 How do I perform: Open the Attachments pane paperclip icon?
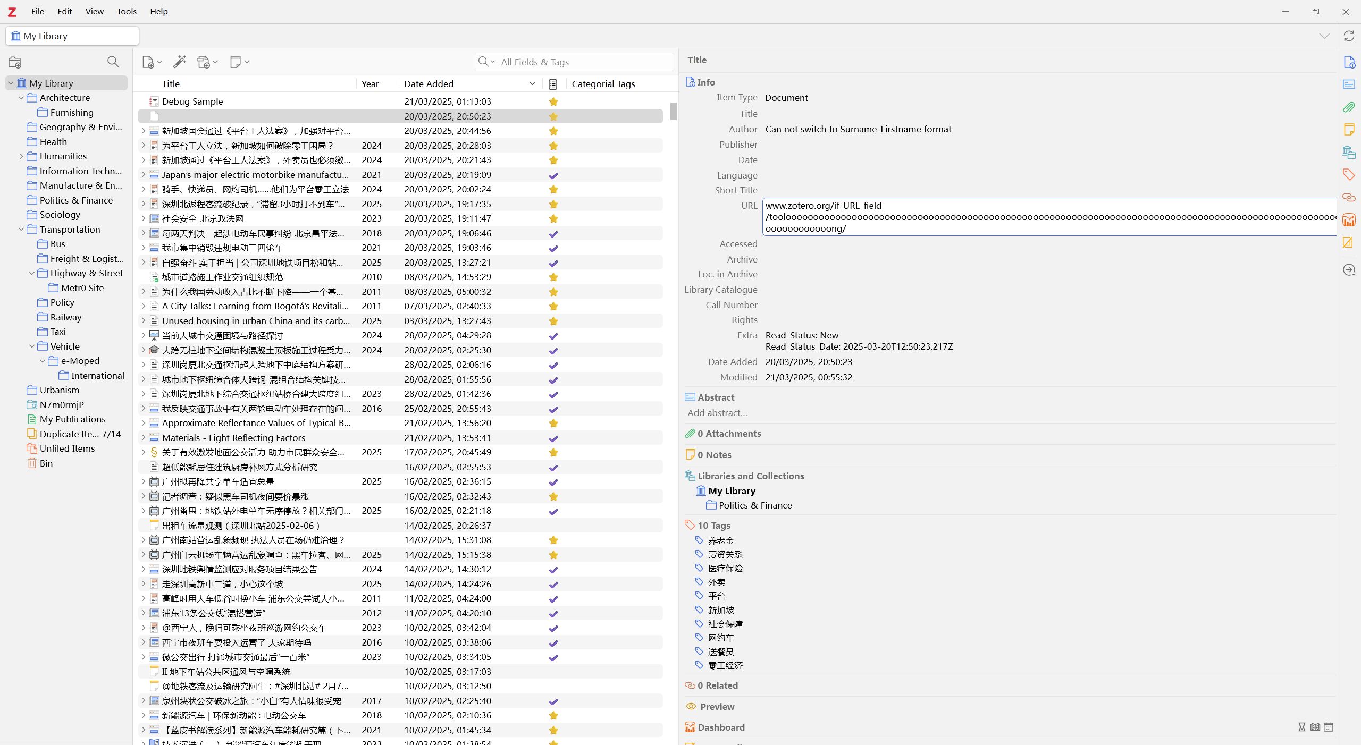click(x=1349, y=107)
